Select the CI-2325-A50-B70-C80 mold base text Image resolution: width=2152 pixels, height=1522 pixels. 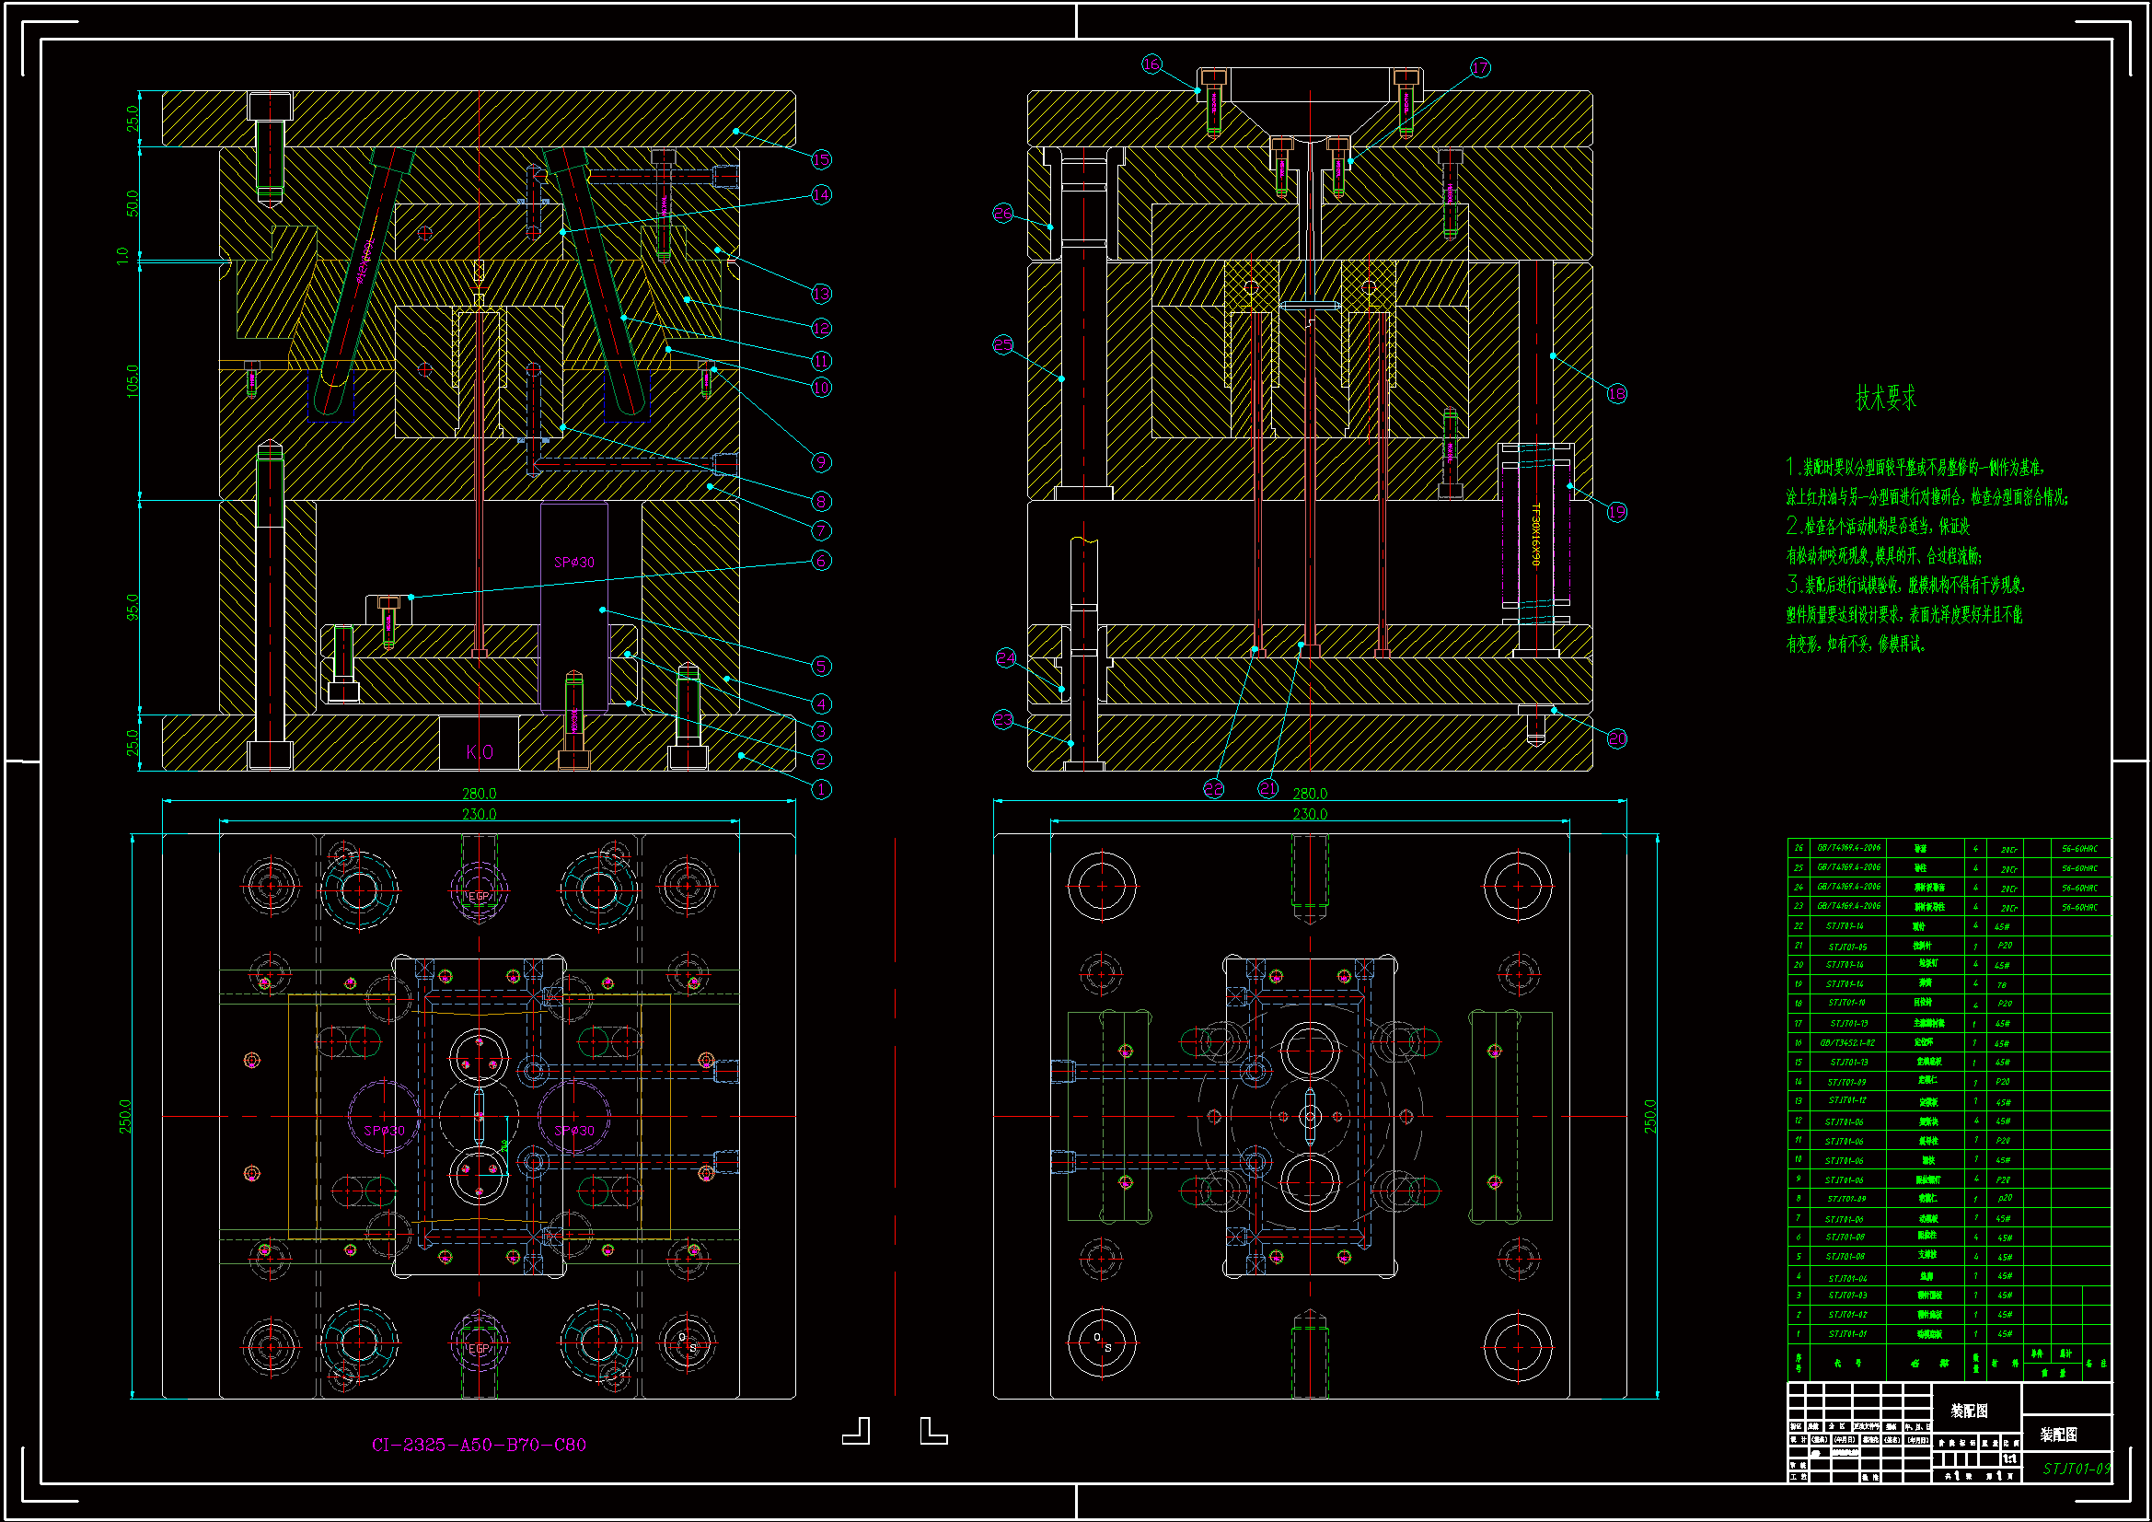click(x=479, y=1445)
